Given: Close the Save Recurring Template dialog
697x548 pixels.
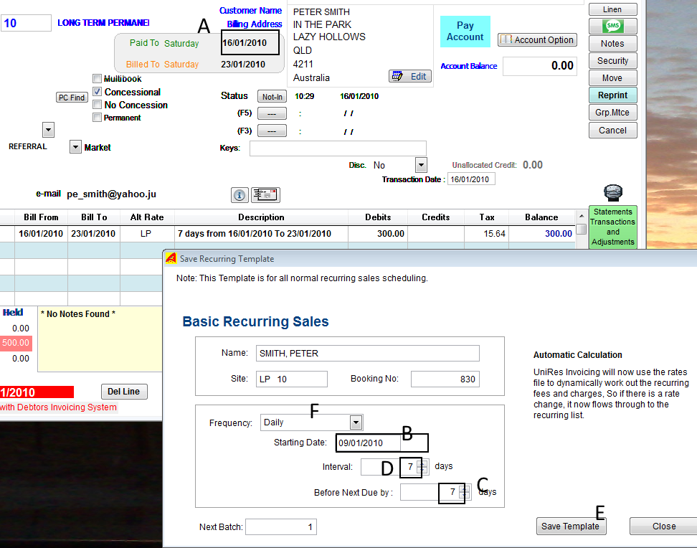Looking at the screenshot, I should tap(664, 526).
